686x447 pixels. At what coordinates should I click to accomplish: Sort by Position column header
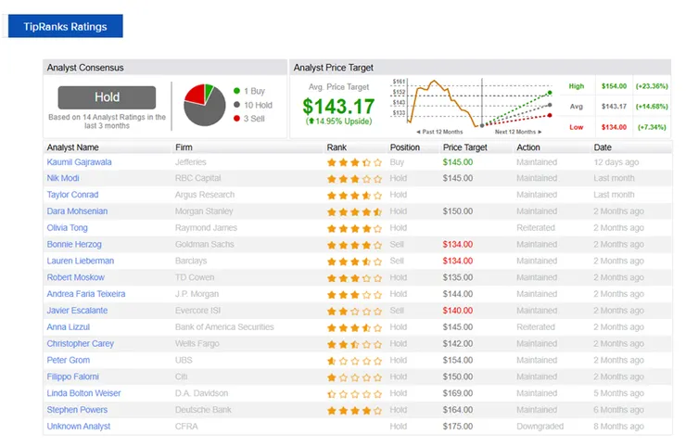[x=405, y=147]
